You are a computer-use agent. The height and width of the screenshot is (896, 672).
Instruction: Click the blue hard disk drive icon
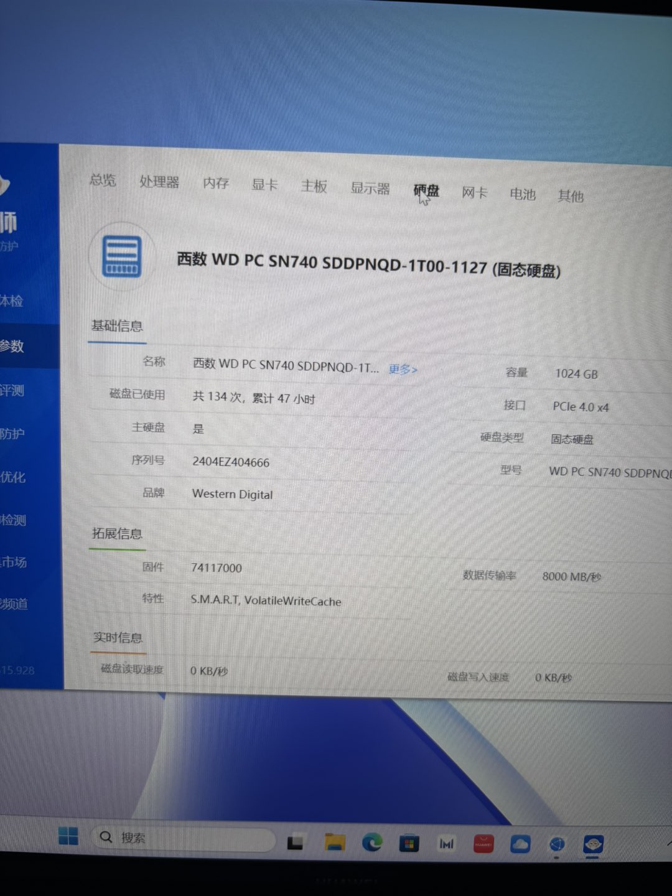click(x=123, y=256)
